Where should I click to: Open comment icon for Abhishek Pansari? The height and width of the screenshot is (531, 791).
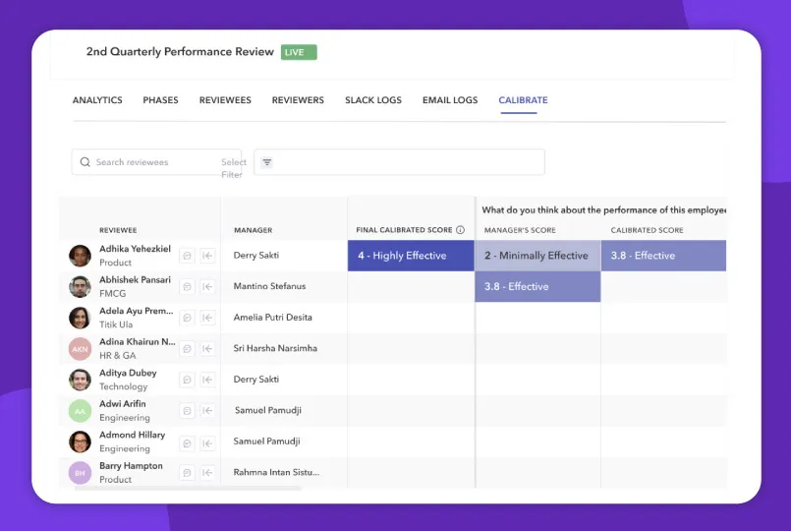point(187,287)
